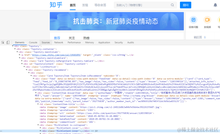The image size is (220, 134).
Task: Expand the RichContent-cover div node
Action: pyautogui.click(x=40, y=128)
